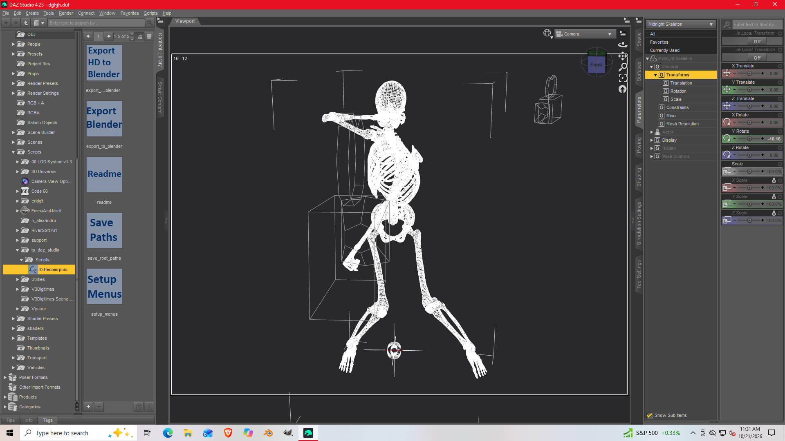
Task: Collapse the Transforms group arrow
Action: click(655, 75)
